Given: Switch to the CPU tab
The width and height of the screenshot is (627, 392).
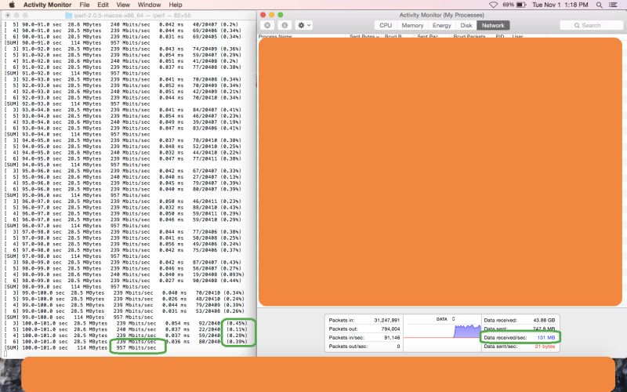Looking at the screenshot, I should [x=386, y=25].
